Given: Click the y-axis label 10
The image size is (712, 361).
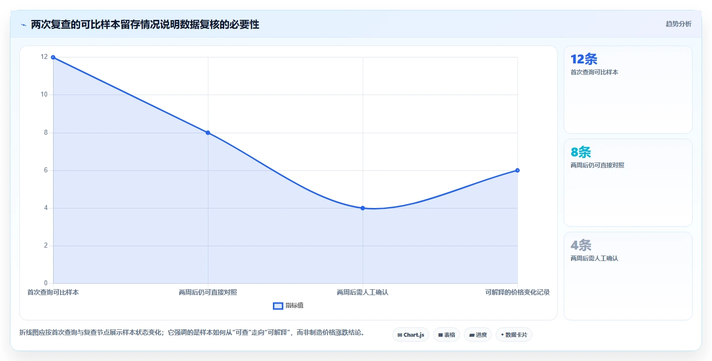Looking at the screenshot, I should (x=45, y=95).
